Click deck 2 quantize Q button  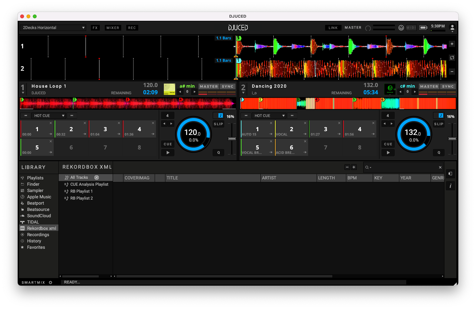tap(439, 153)
